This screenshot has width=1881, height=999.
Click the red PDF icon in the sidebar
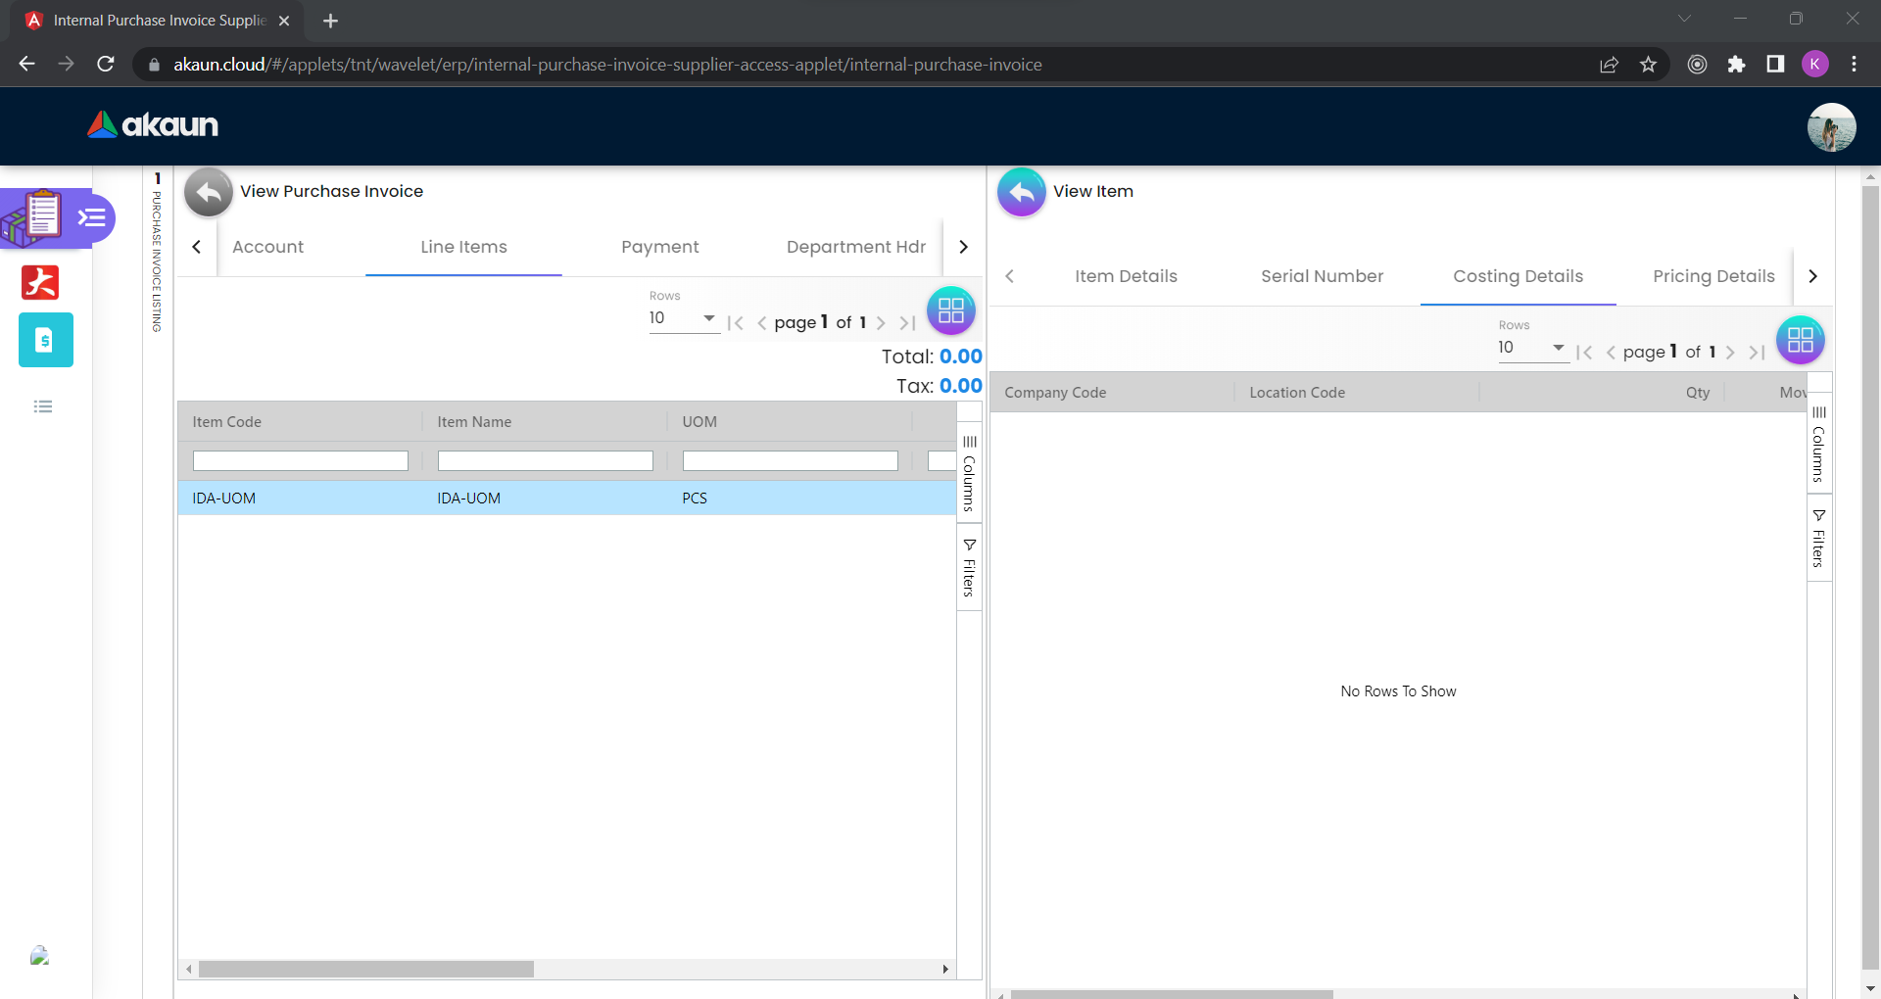[x=40, y=282]
